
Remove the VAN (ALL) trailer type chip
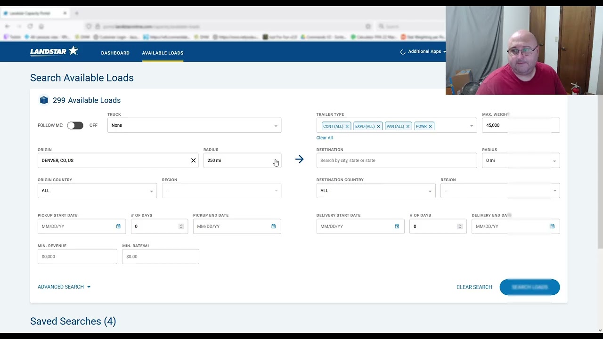click(x=408, y=126)
